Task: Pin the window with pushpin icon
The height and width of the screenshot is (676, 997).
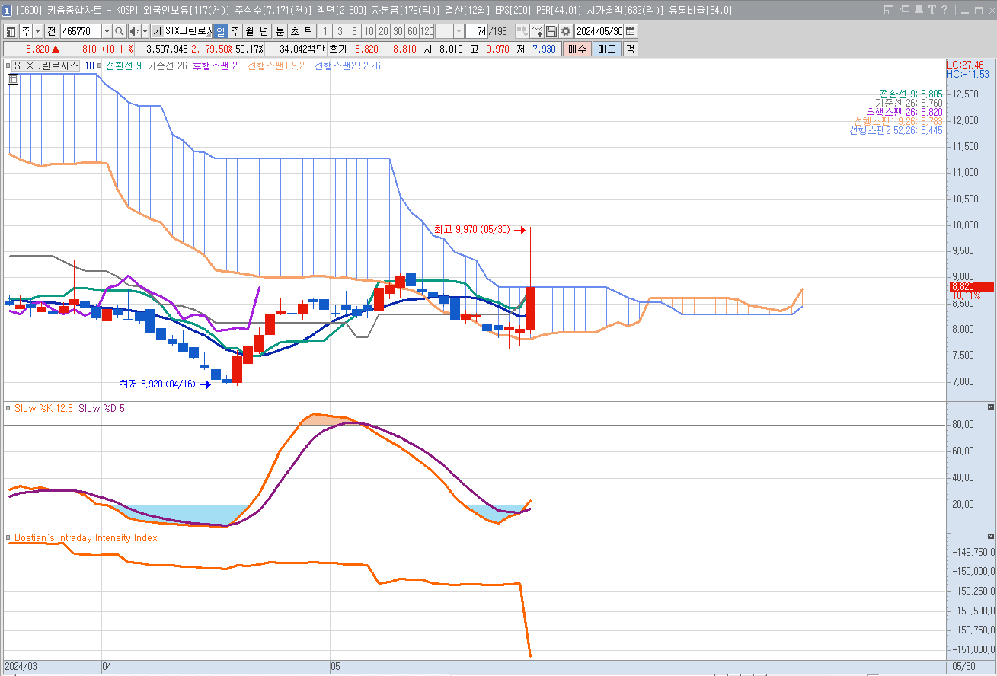Action: 919,10
